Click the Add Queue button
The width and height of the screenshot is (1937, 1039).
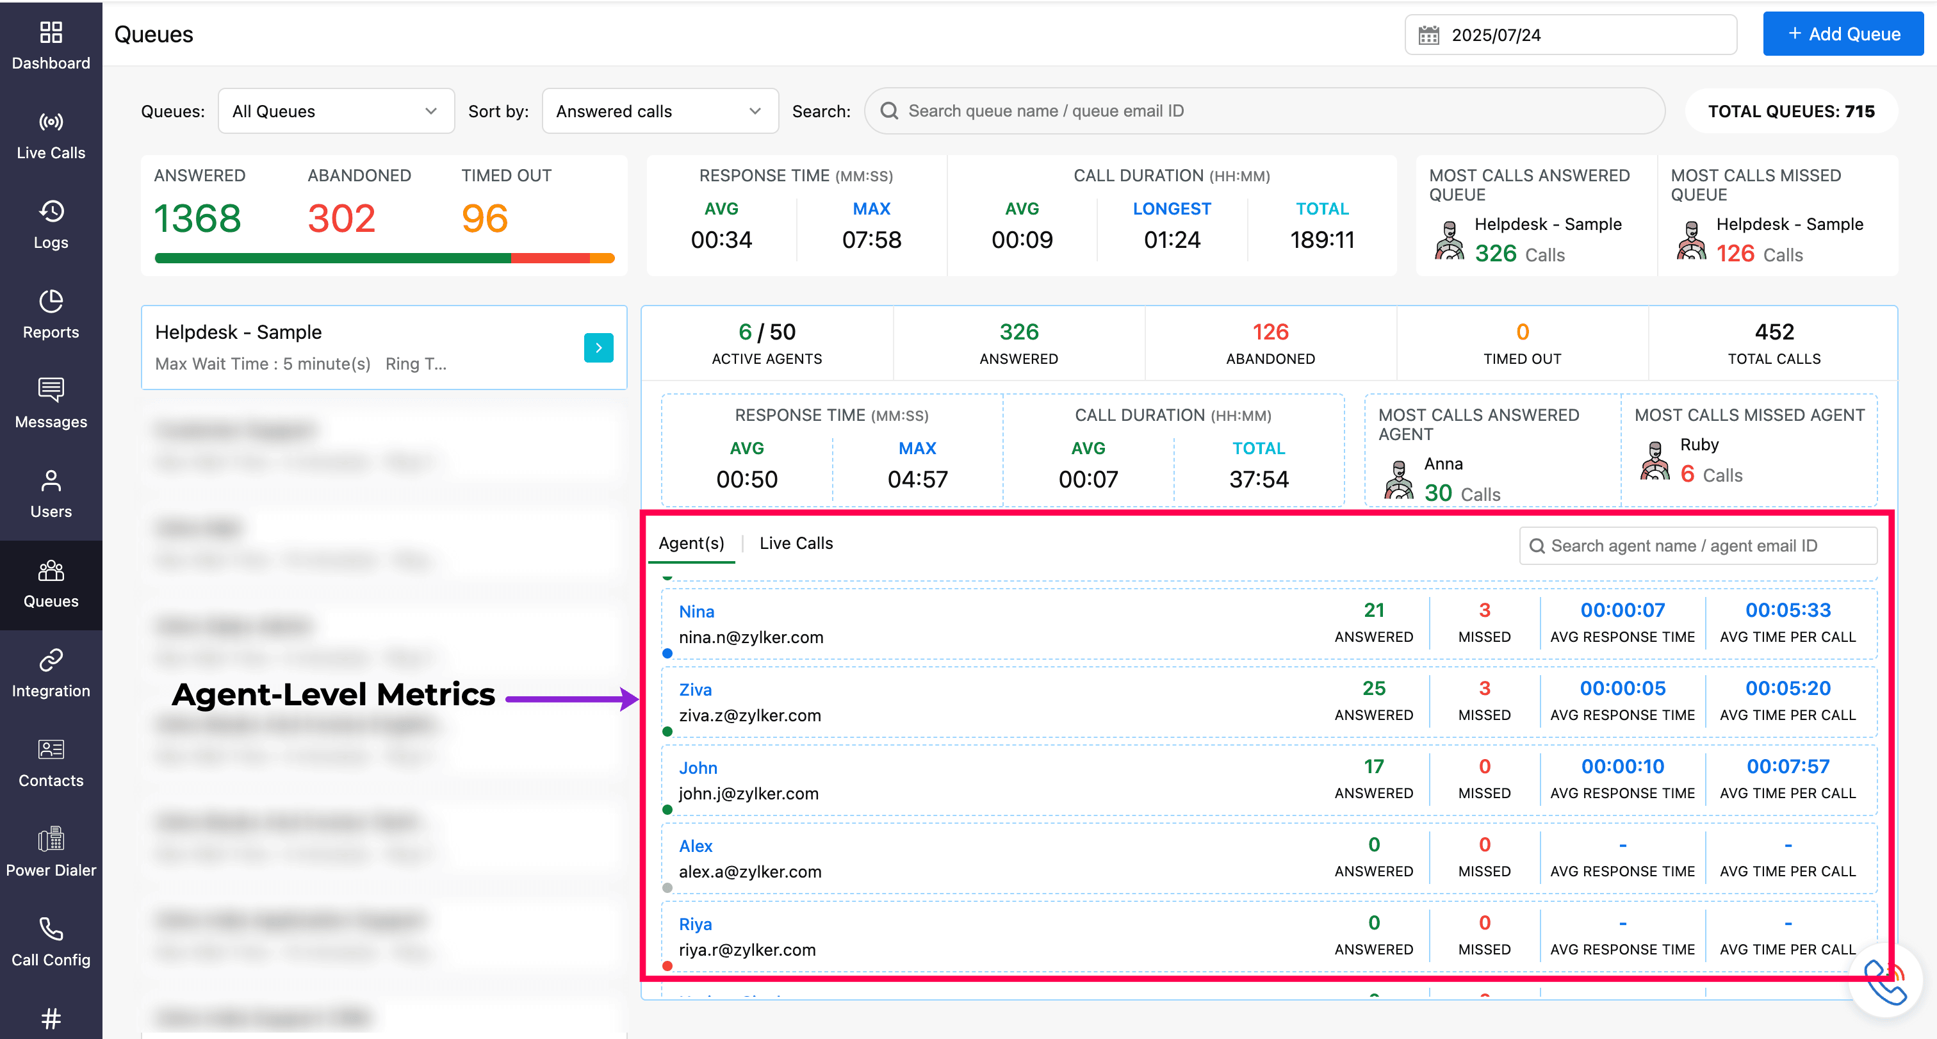[1842, 34]
